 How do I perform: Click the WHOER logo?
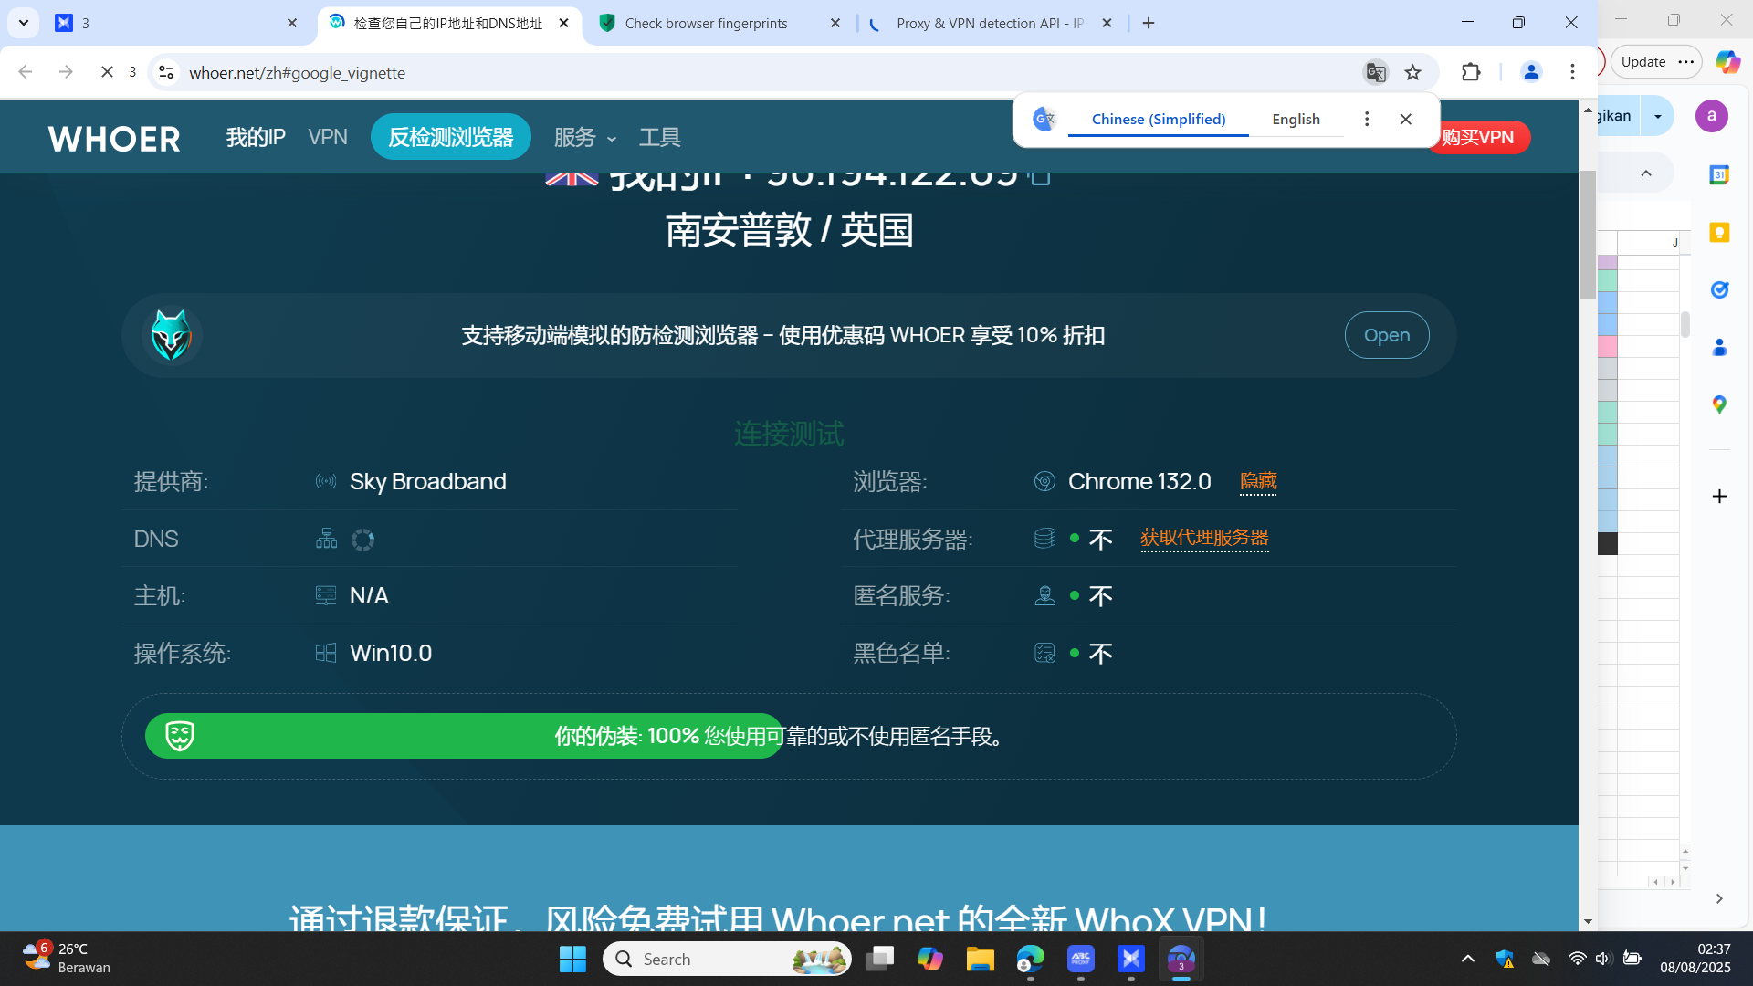coord(114,138)
